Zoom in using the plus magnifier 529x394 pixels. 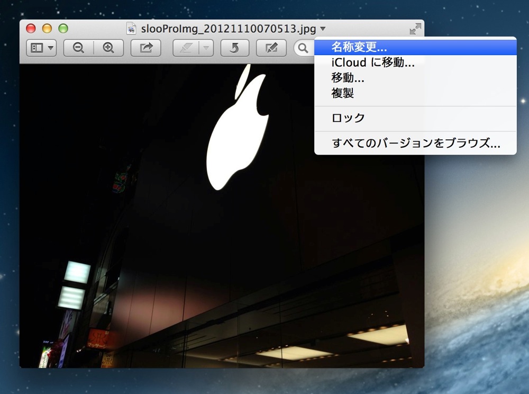tap(108, 48)
